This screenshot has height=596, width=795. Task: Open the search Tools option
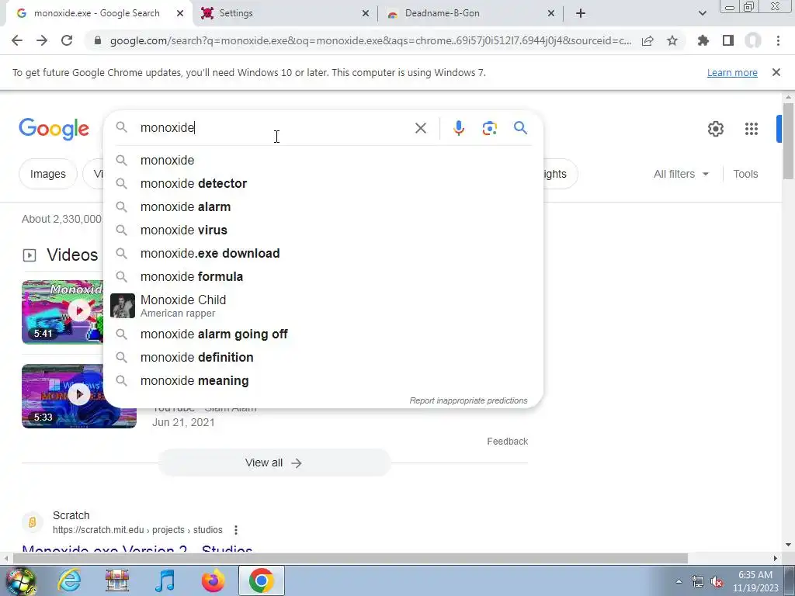pyautogui.click(x=745, y=174)
